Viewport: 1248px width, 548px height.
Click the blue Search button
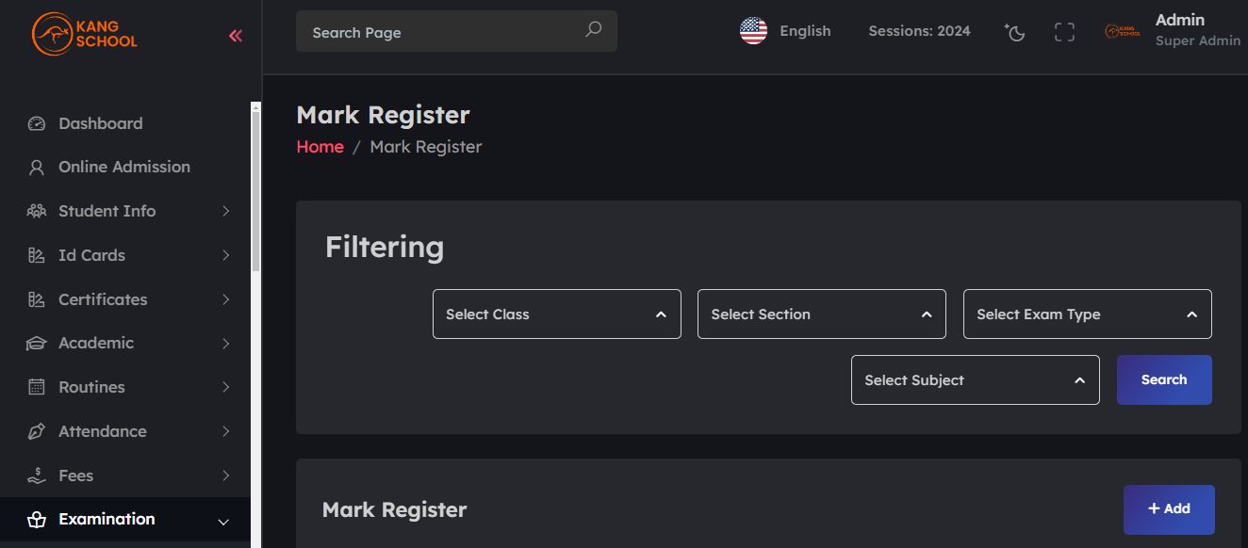point(1164,379)
